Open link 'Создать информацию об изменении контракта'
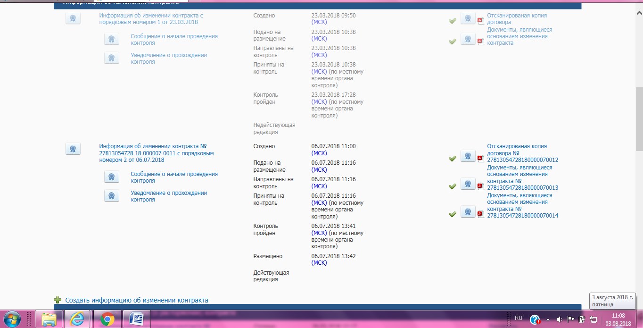 (136, 300)
